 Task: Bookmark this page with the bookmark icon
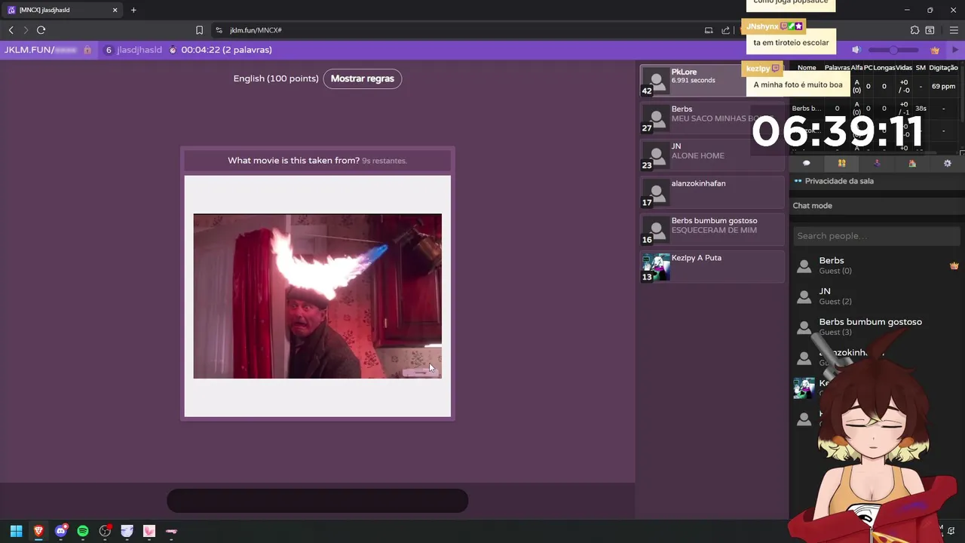coord(199,30)
